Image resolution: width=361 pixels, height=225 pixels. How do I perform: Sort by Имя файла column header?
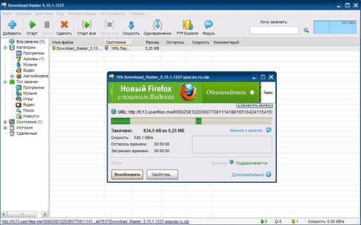77,42
